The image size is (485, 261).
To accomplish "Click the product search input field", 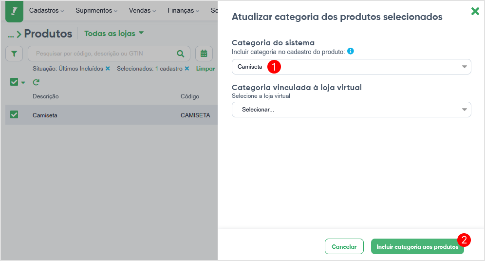I will 105,54.
